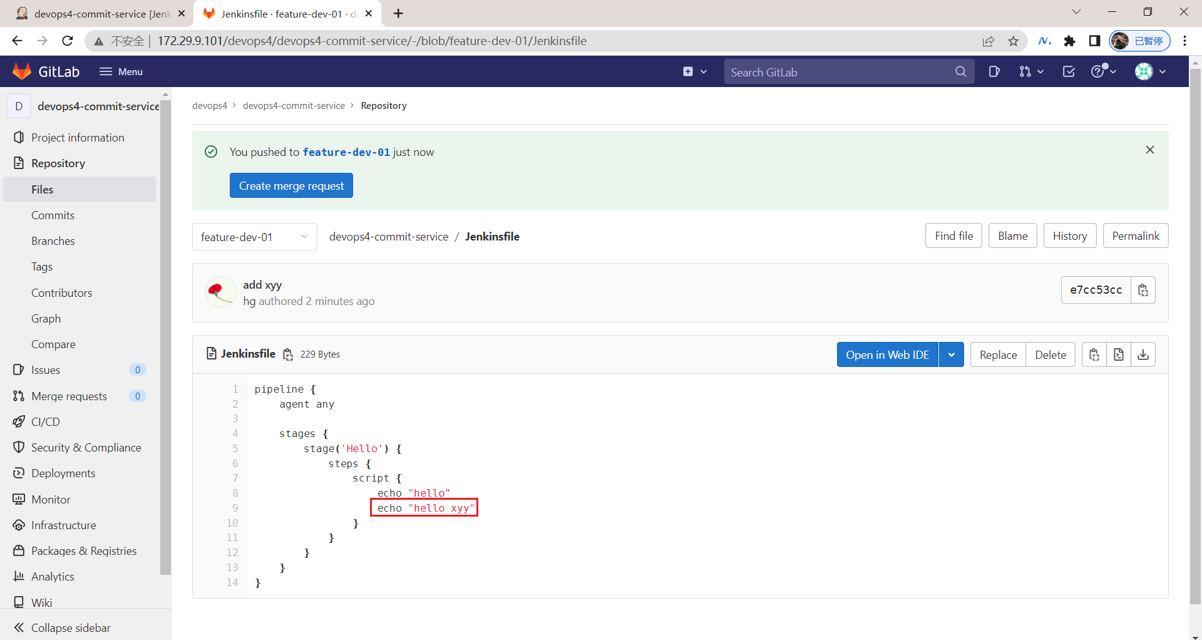The image size is (1202, 640).
Task: Open Compare sidebar item
Action: click(x=80, y=344)
